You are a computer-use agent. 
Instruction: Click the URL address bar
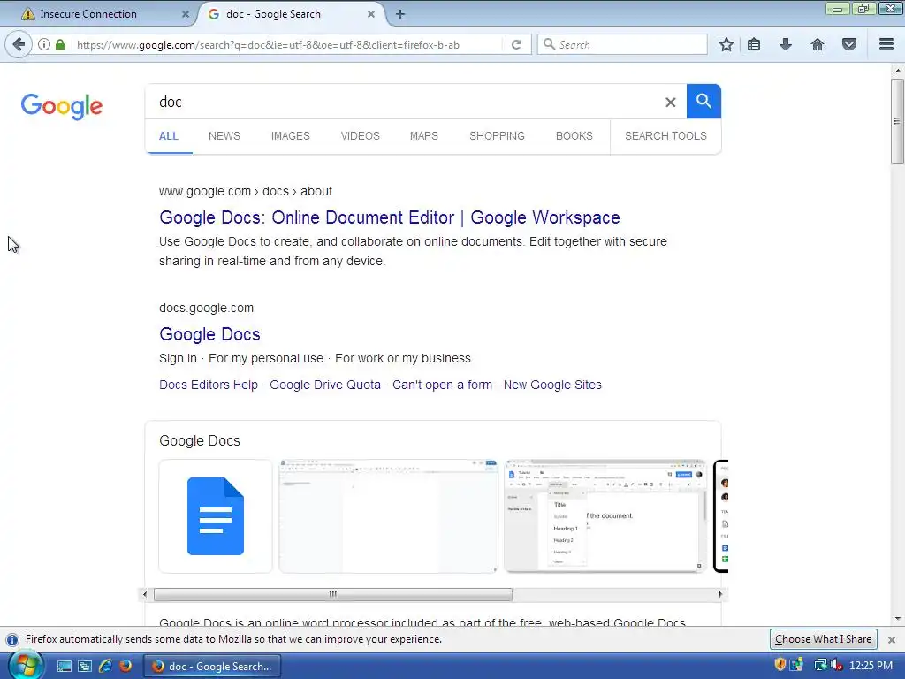click(287, 44)
